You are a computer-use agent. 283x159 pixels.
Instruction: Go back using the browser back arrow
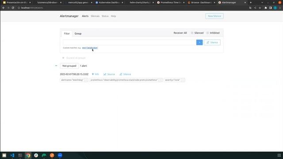coord(4,8)
